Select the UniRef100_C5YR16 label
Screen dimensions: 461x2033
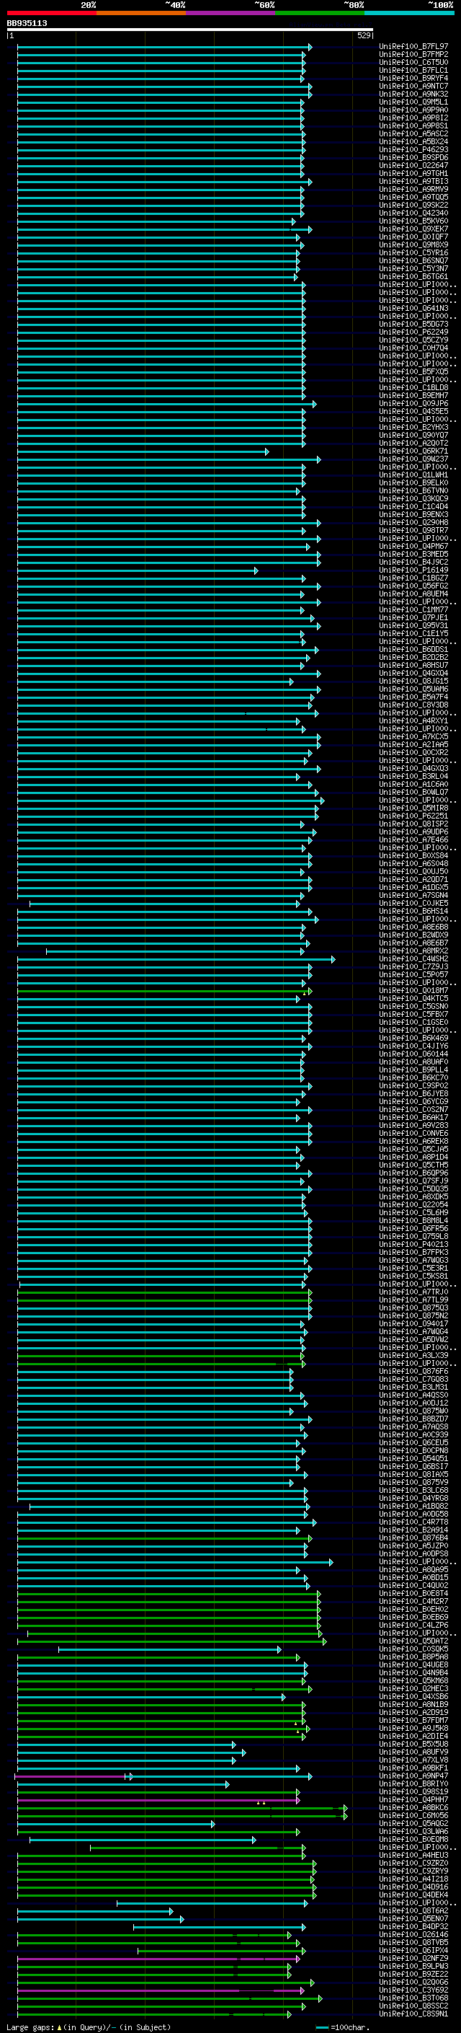(x=413, y=253)
